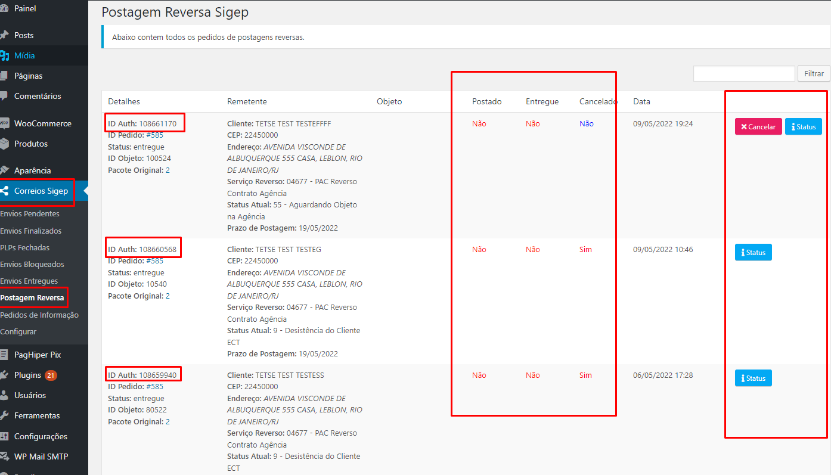831x475 pixels.
Task: Open the PLPs Fechadas submenu item
Action: click(25, 247)
